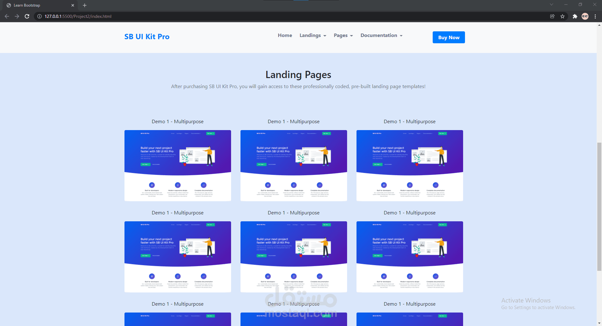
Task: Click the SB UI Kit Pro brand logo
Action: (x=147, y=37)
